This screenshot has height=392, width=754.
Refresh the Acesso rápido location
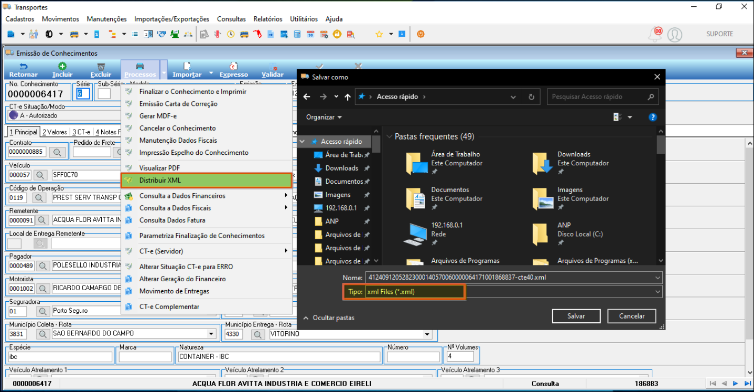point(531,97)
